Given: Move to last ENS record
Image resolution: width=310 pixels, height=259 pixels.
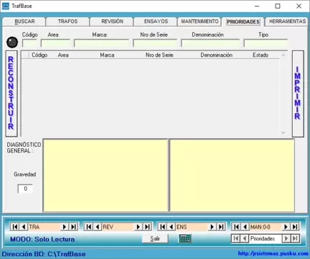Looking at the screenshot, I should (x=221, y=227).
